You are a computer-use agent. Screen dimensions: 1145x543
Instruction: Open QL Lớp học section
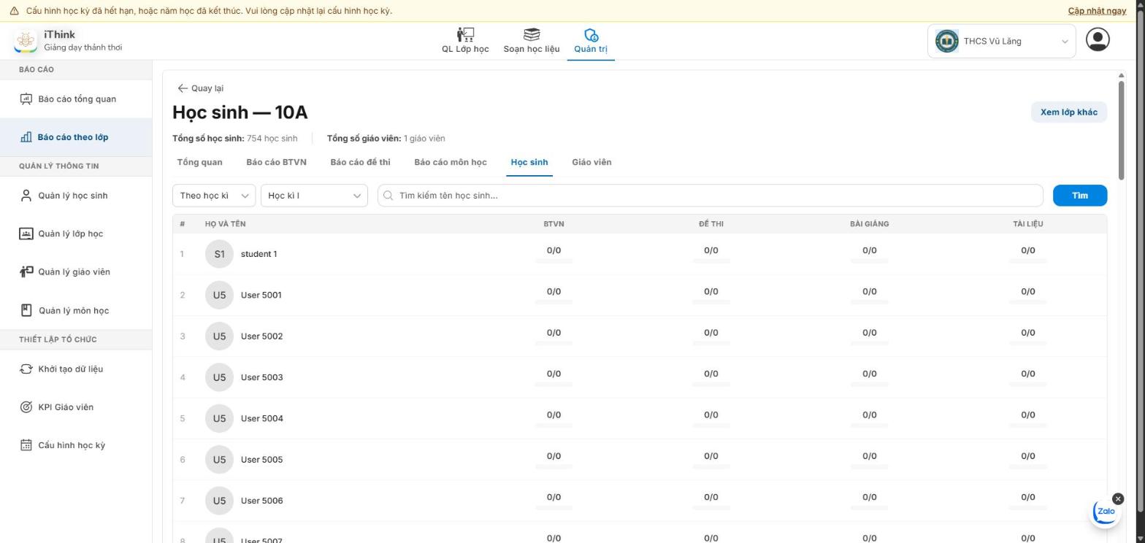coord(465,41)
